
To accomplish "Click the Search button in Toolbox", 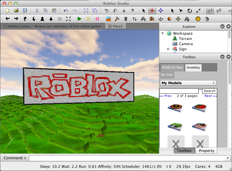I will pyautogui.click(x=209, y=91).
